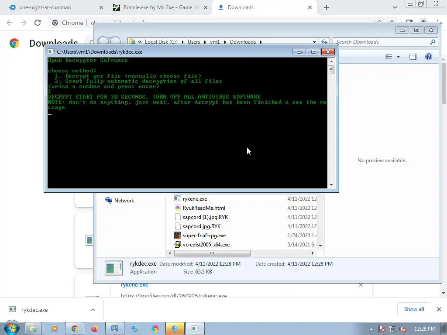Reload the Chrome page
Image resolution: width=447 pixels, height=335 pixels.
38,23
